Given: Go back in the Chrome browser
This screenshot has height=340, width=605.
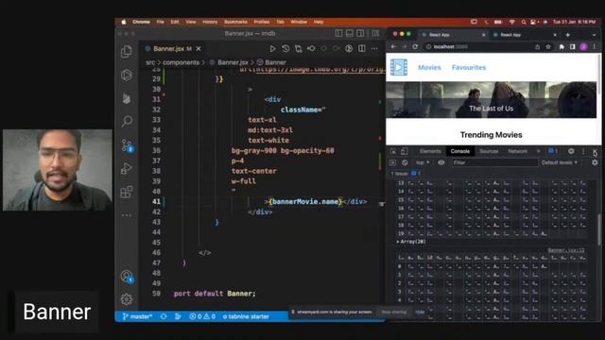Looking at the screenshot, I should [393, 46].
